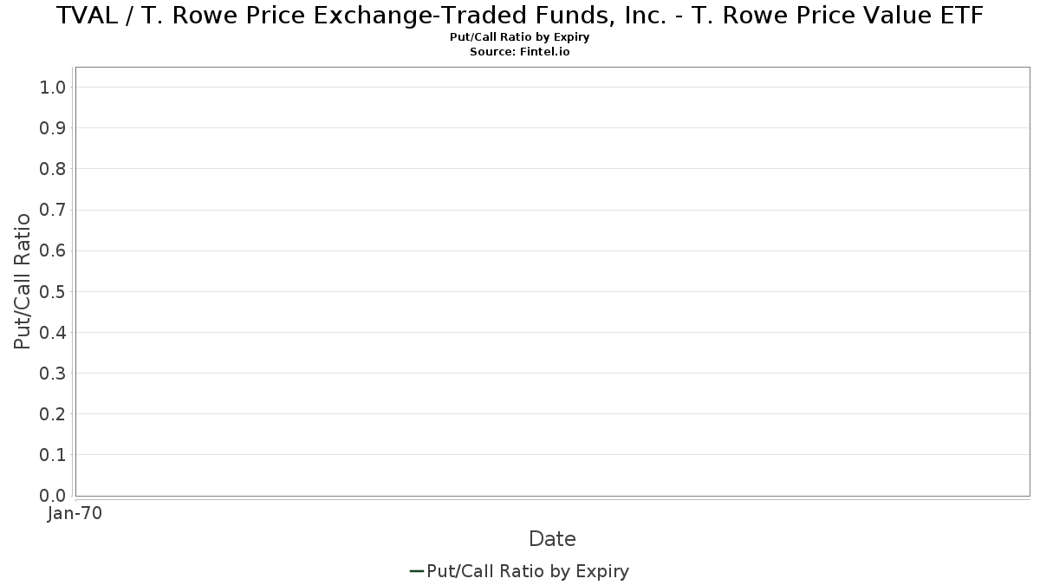
Task: Click the Jan-70 x-axis label
Action: (75, 513)
